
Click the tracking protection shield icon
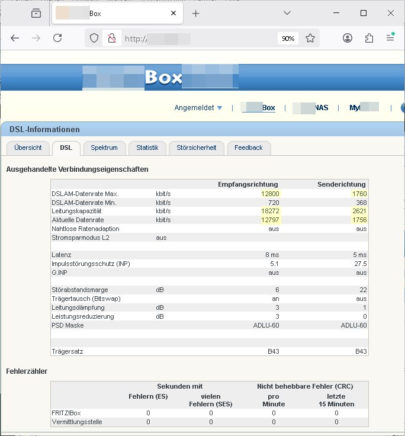point(94,38)
